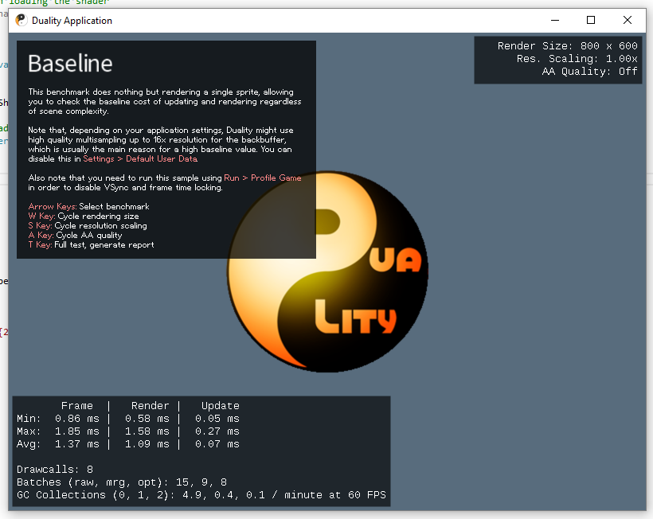Click the Max render time 1.58 ms
This screenshot has width=653, height=519.
point(147,431)
